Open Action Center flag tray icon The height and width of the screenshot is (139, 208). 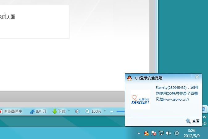tap(153, 133)
